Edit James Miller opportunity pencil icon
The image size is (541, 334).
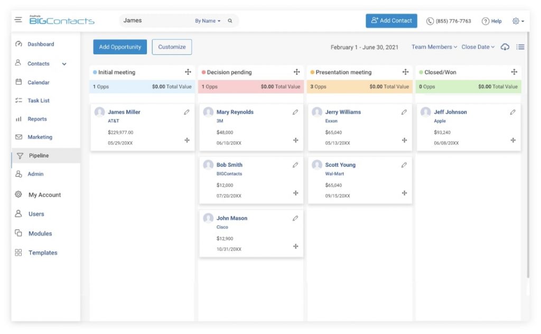[186, 112]
